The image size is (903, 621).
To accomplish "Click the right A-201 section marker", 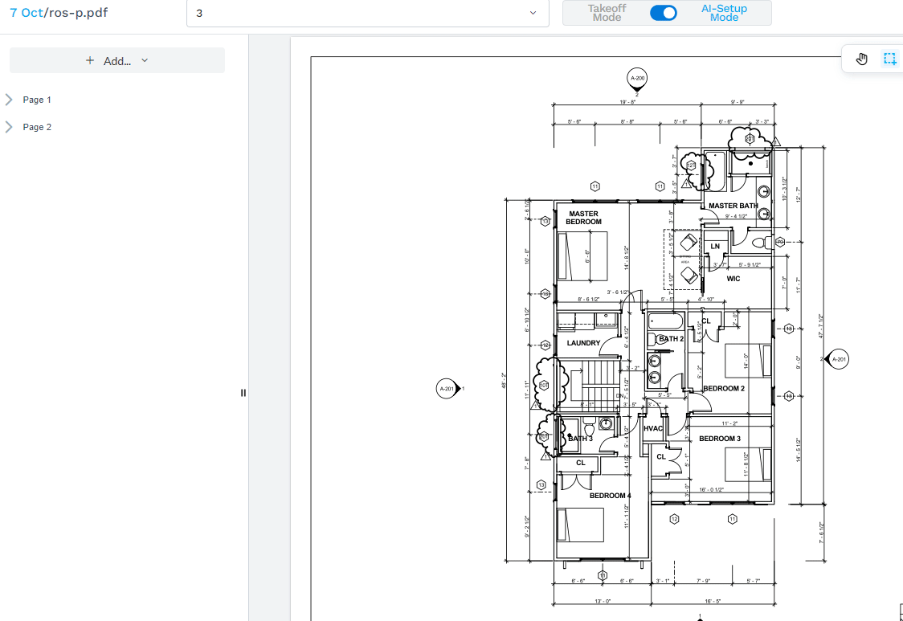I will [x=838, y=359].
